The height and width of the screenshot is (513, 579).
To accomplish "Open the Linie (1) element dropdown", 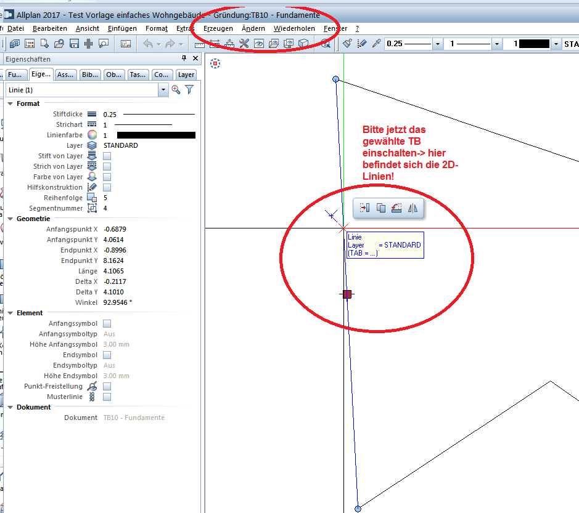I will tap(163, 90).
